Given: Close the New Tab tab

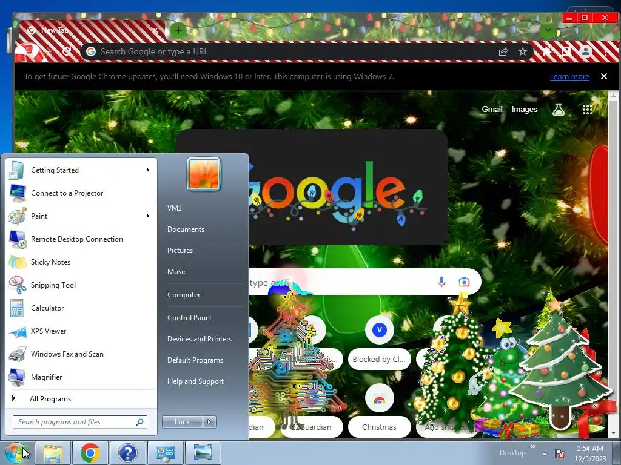Looking at the screenshot, I should [155, 30].
